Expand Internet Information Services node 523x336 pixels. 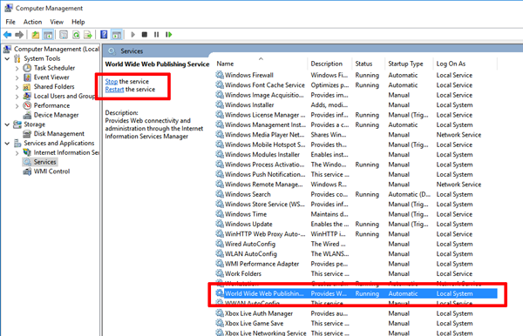click(x=17, y=153)
